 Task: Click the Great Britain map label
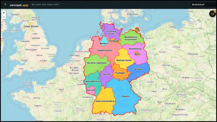(x=31, y=26)
